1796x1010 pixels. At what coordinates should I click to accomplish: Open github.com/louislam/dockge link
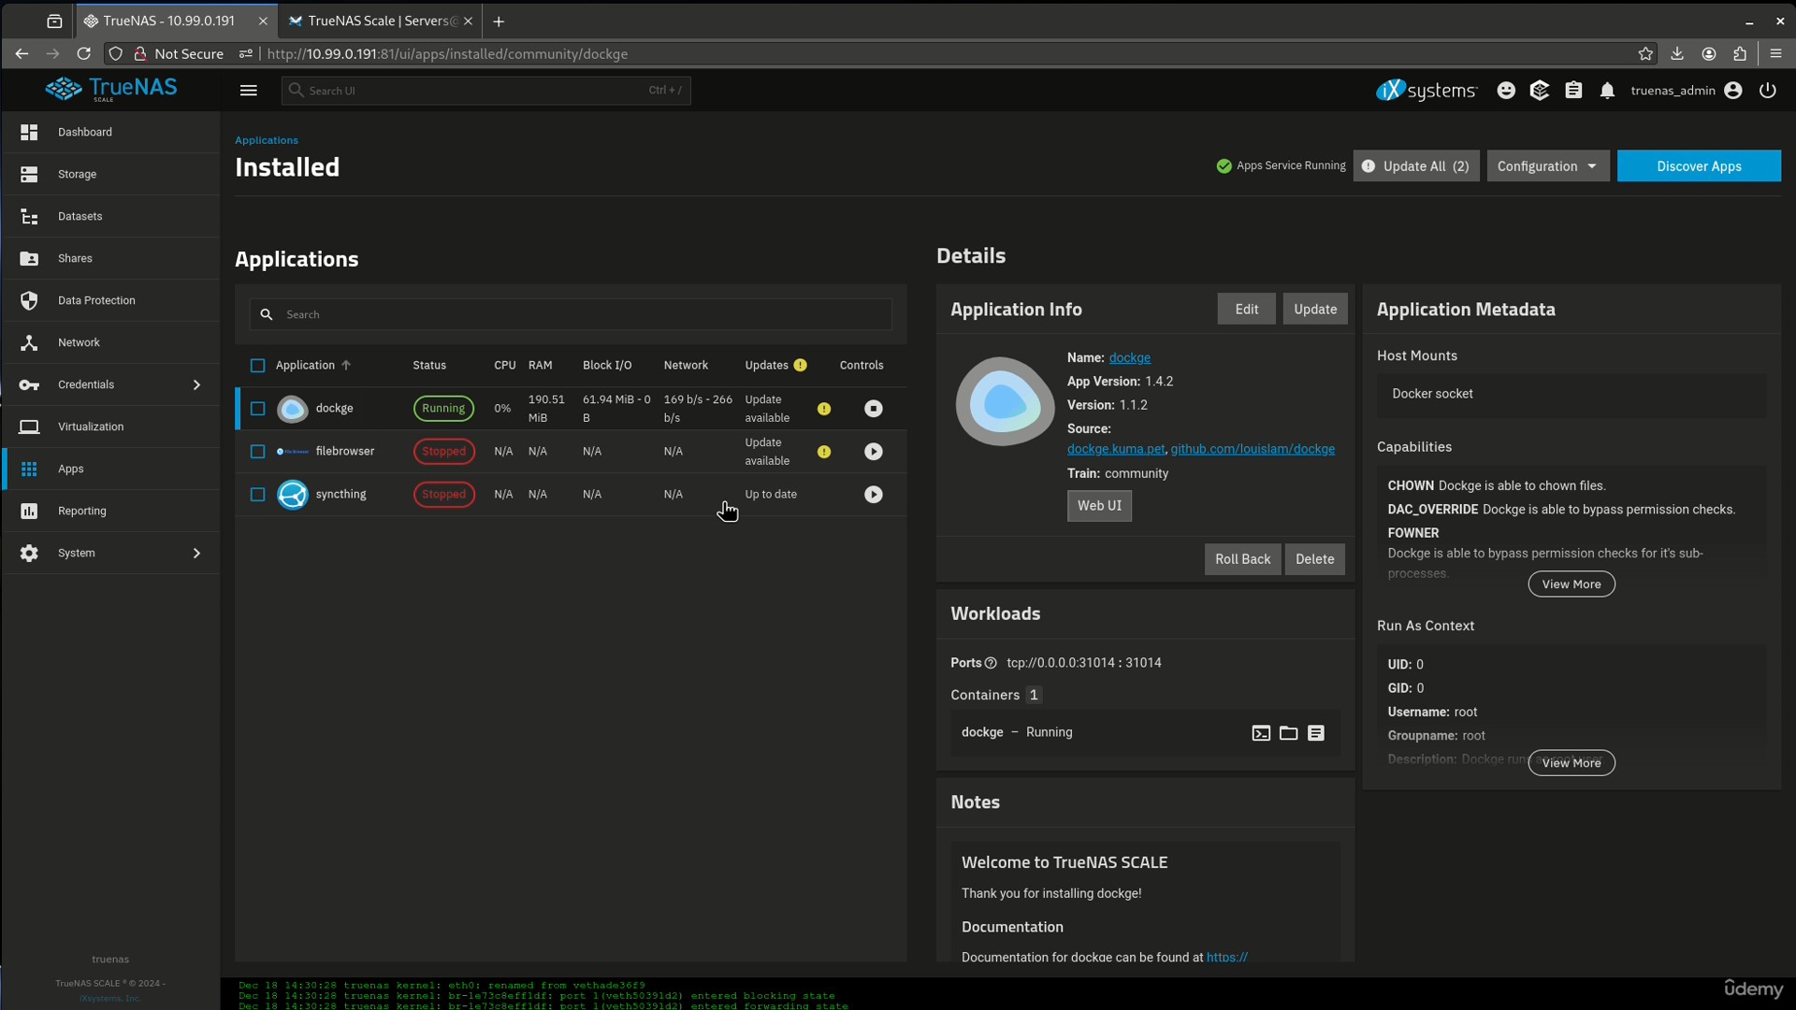point(1253,449)
